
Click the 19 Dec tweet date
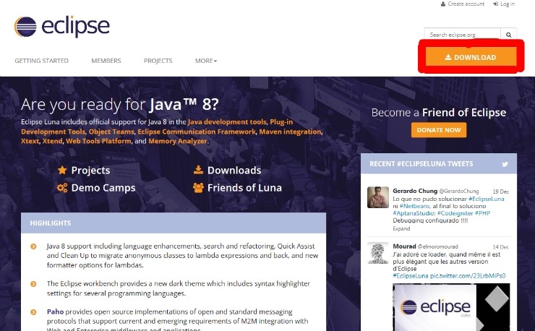pos(500,192)
